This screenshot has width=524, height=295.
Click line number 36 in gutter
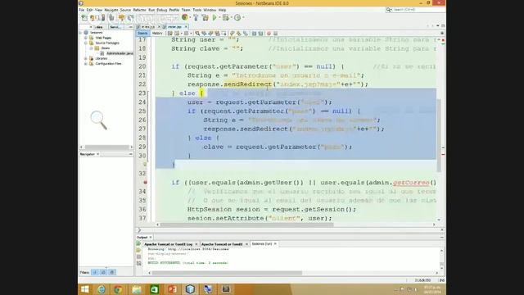click(x=142, y=210)
